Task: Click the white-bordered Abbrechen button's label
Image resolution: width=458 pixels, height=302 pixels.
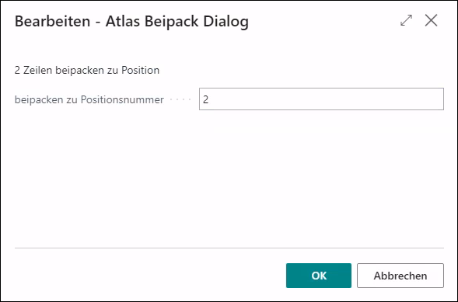Action: (400, 276)
